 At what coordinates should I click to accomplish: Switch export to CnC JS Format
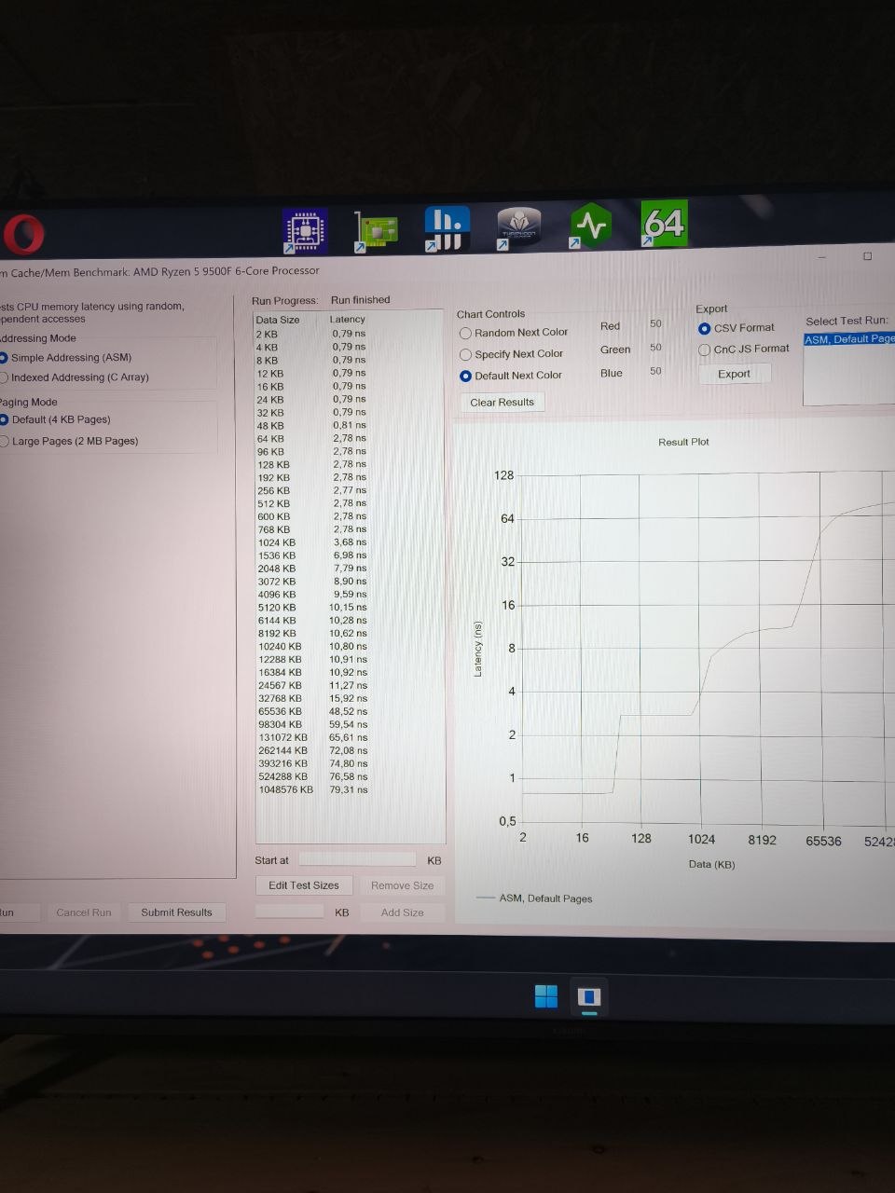(x=744, y=349)
